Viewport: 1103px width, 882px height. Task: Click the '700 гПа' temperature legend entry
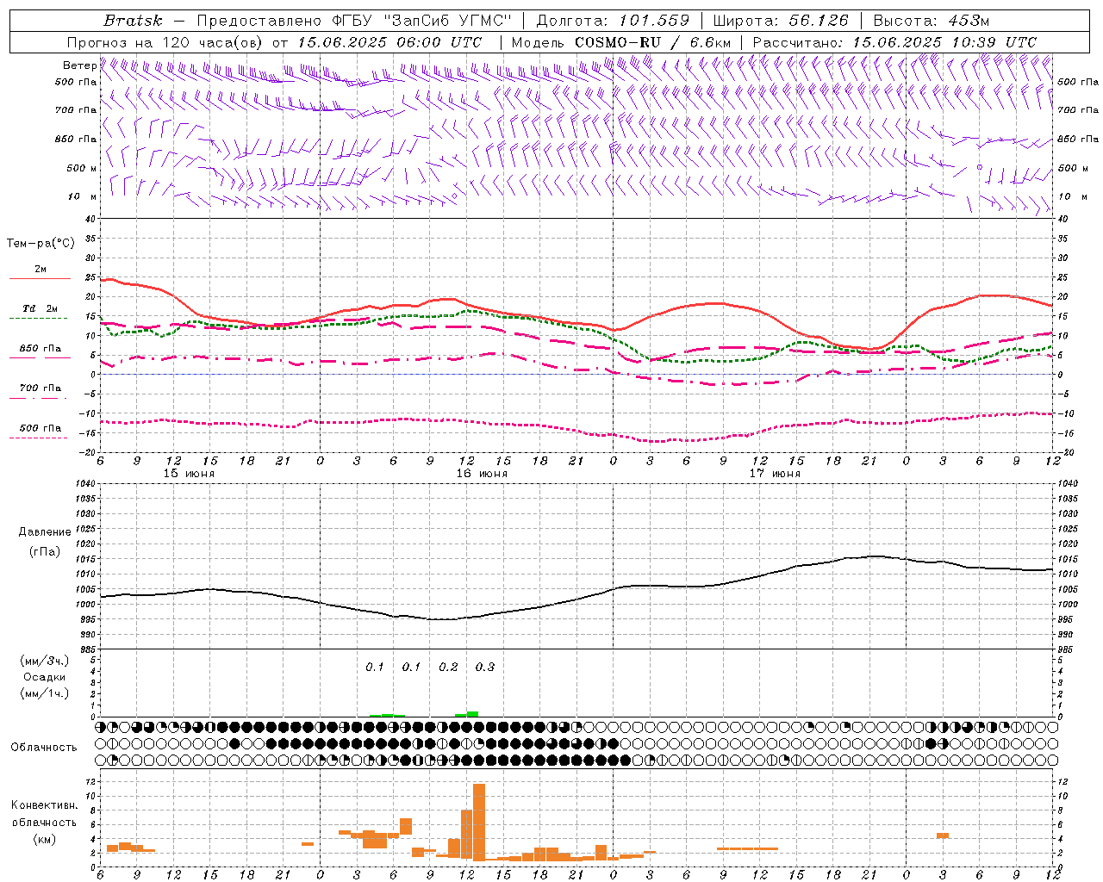pos(41,388)
